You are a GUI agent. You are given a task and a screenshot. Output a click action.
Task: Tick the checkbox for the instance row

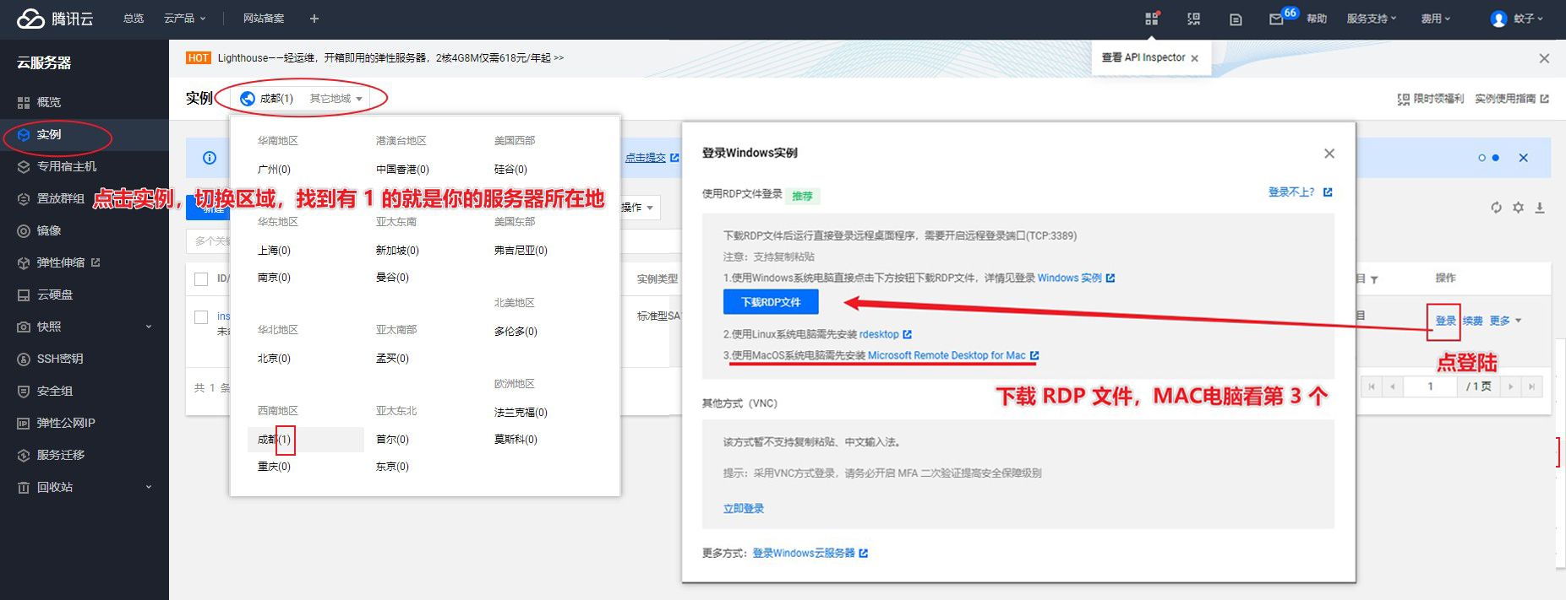pyautogui.click(x=201, y=317)
